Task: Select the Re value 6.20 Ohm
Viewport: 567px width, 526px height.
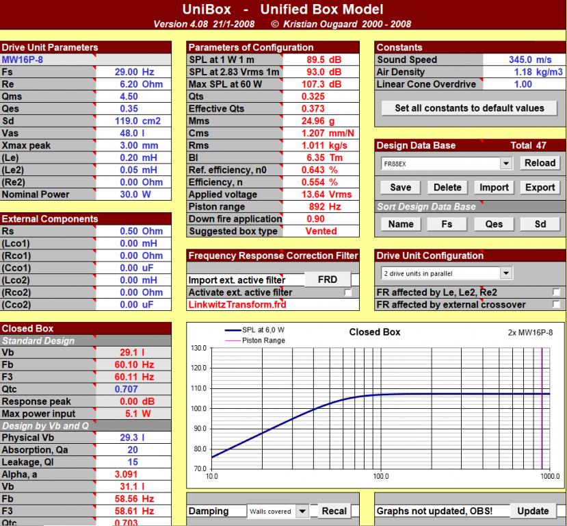Action: [x=133, y=84]
